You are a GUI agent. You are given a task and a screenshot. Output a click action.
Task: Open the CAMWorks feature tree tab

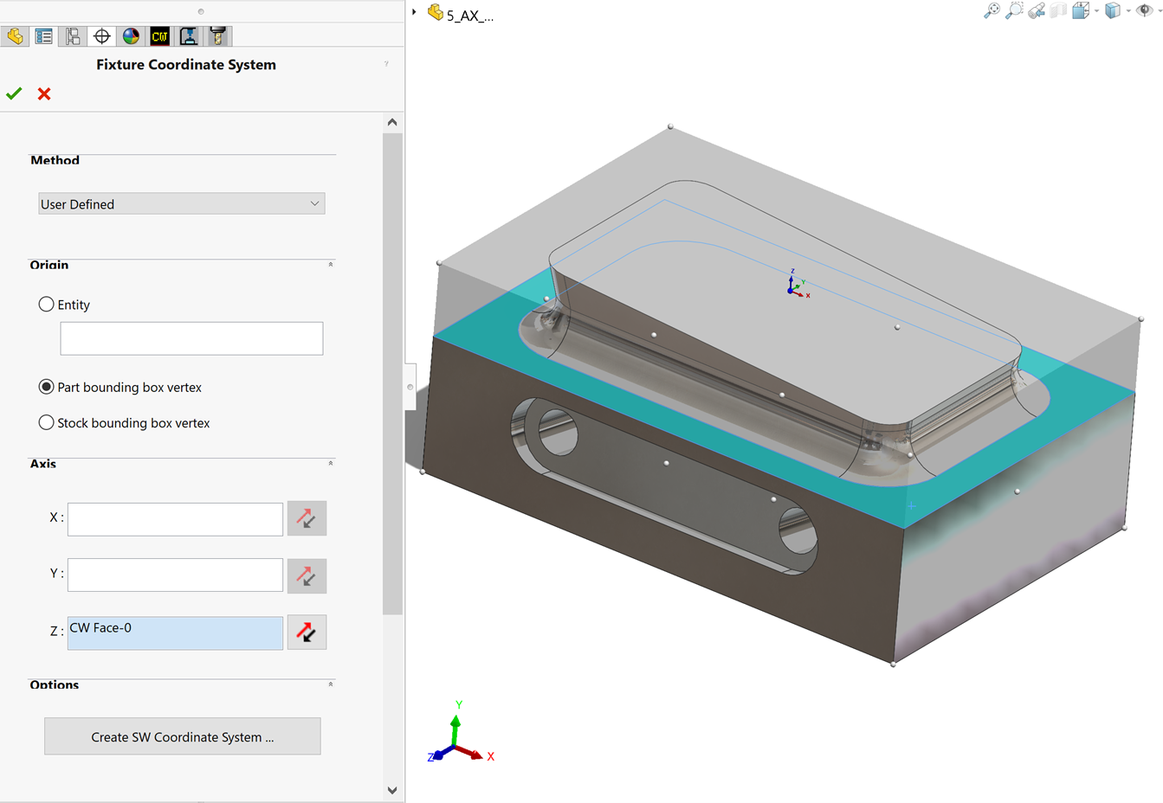coord(159,35)
